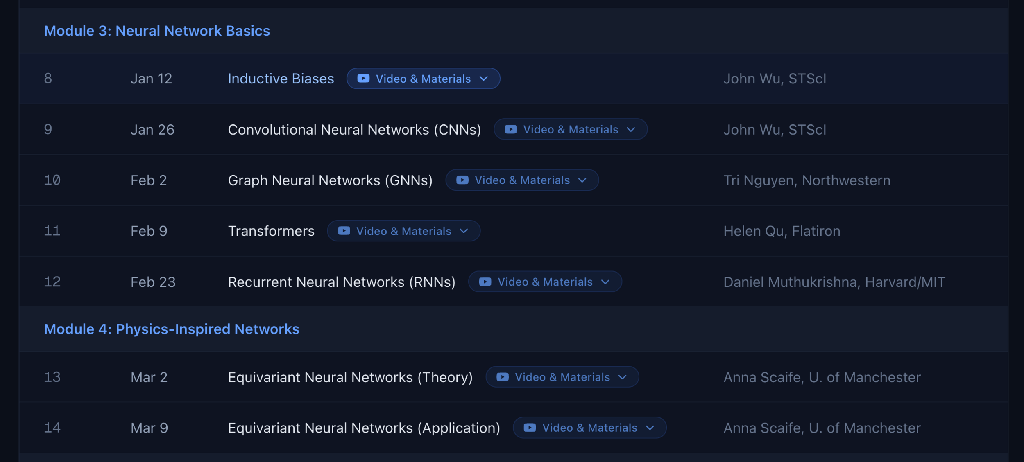Click Recurrent Neural Networks (RNNs) title
Image resolution: width=1024 pixels, height=462 pixels.
point(342,282)
